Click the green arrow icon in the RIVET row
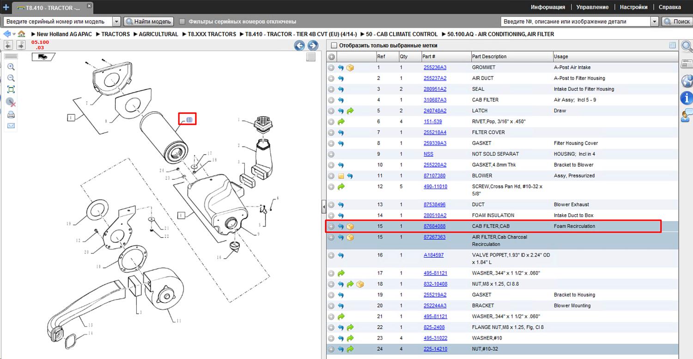The height and width of the screenshot is (359, 693). click(x=340, y=122)
